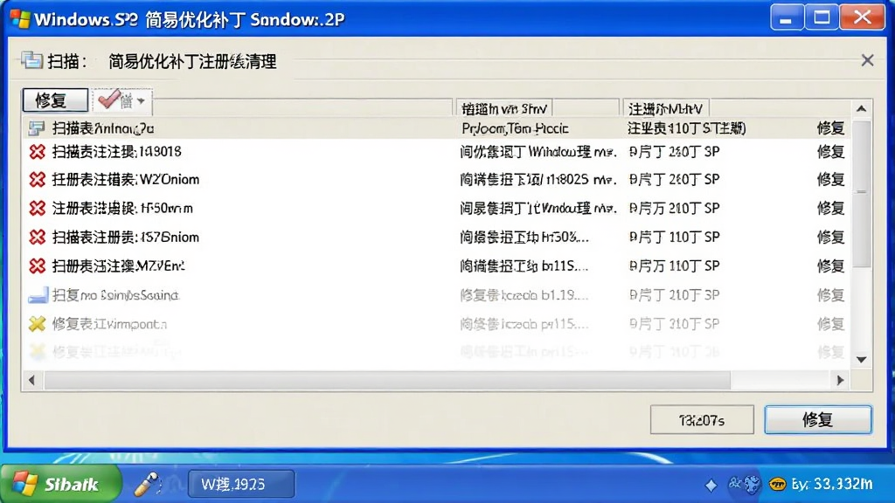Click the scan icon beside 扫描 heading
Image resolution: width=895 pixels, height=503 pixels.
[x=32, y=60]
